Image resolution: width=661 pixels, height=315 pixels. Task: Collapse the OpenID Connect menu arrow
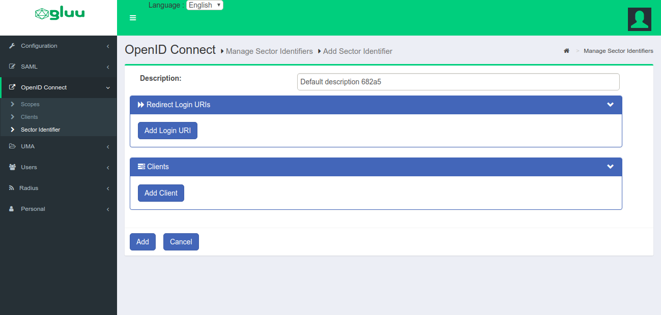tap(108, 87)
